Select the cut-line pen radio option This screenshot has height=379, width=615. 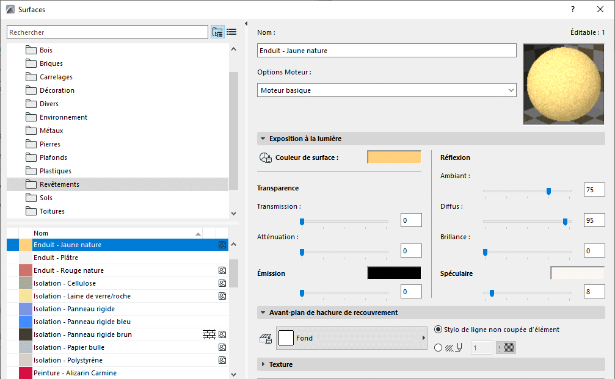click(438, 347)
